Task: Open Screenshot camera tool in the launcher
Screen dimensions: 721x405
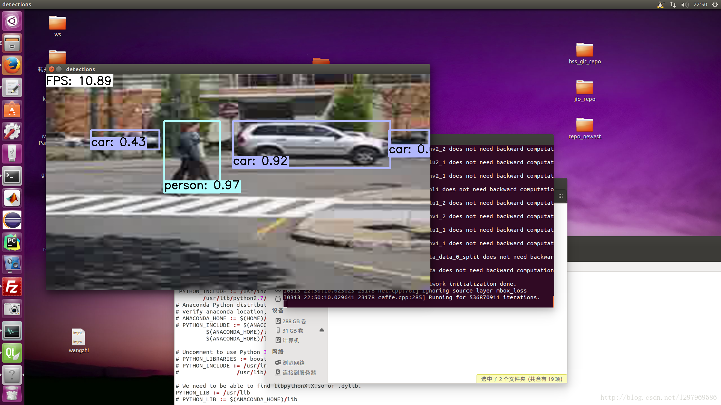Action: 12,309
